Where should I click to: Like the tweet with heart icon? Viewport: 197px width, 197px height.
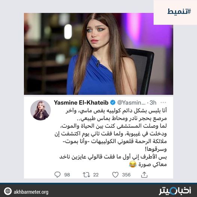115,175
